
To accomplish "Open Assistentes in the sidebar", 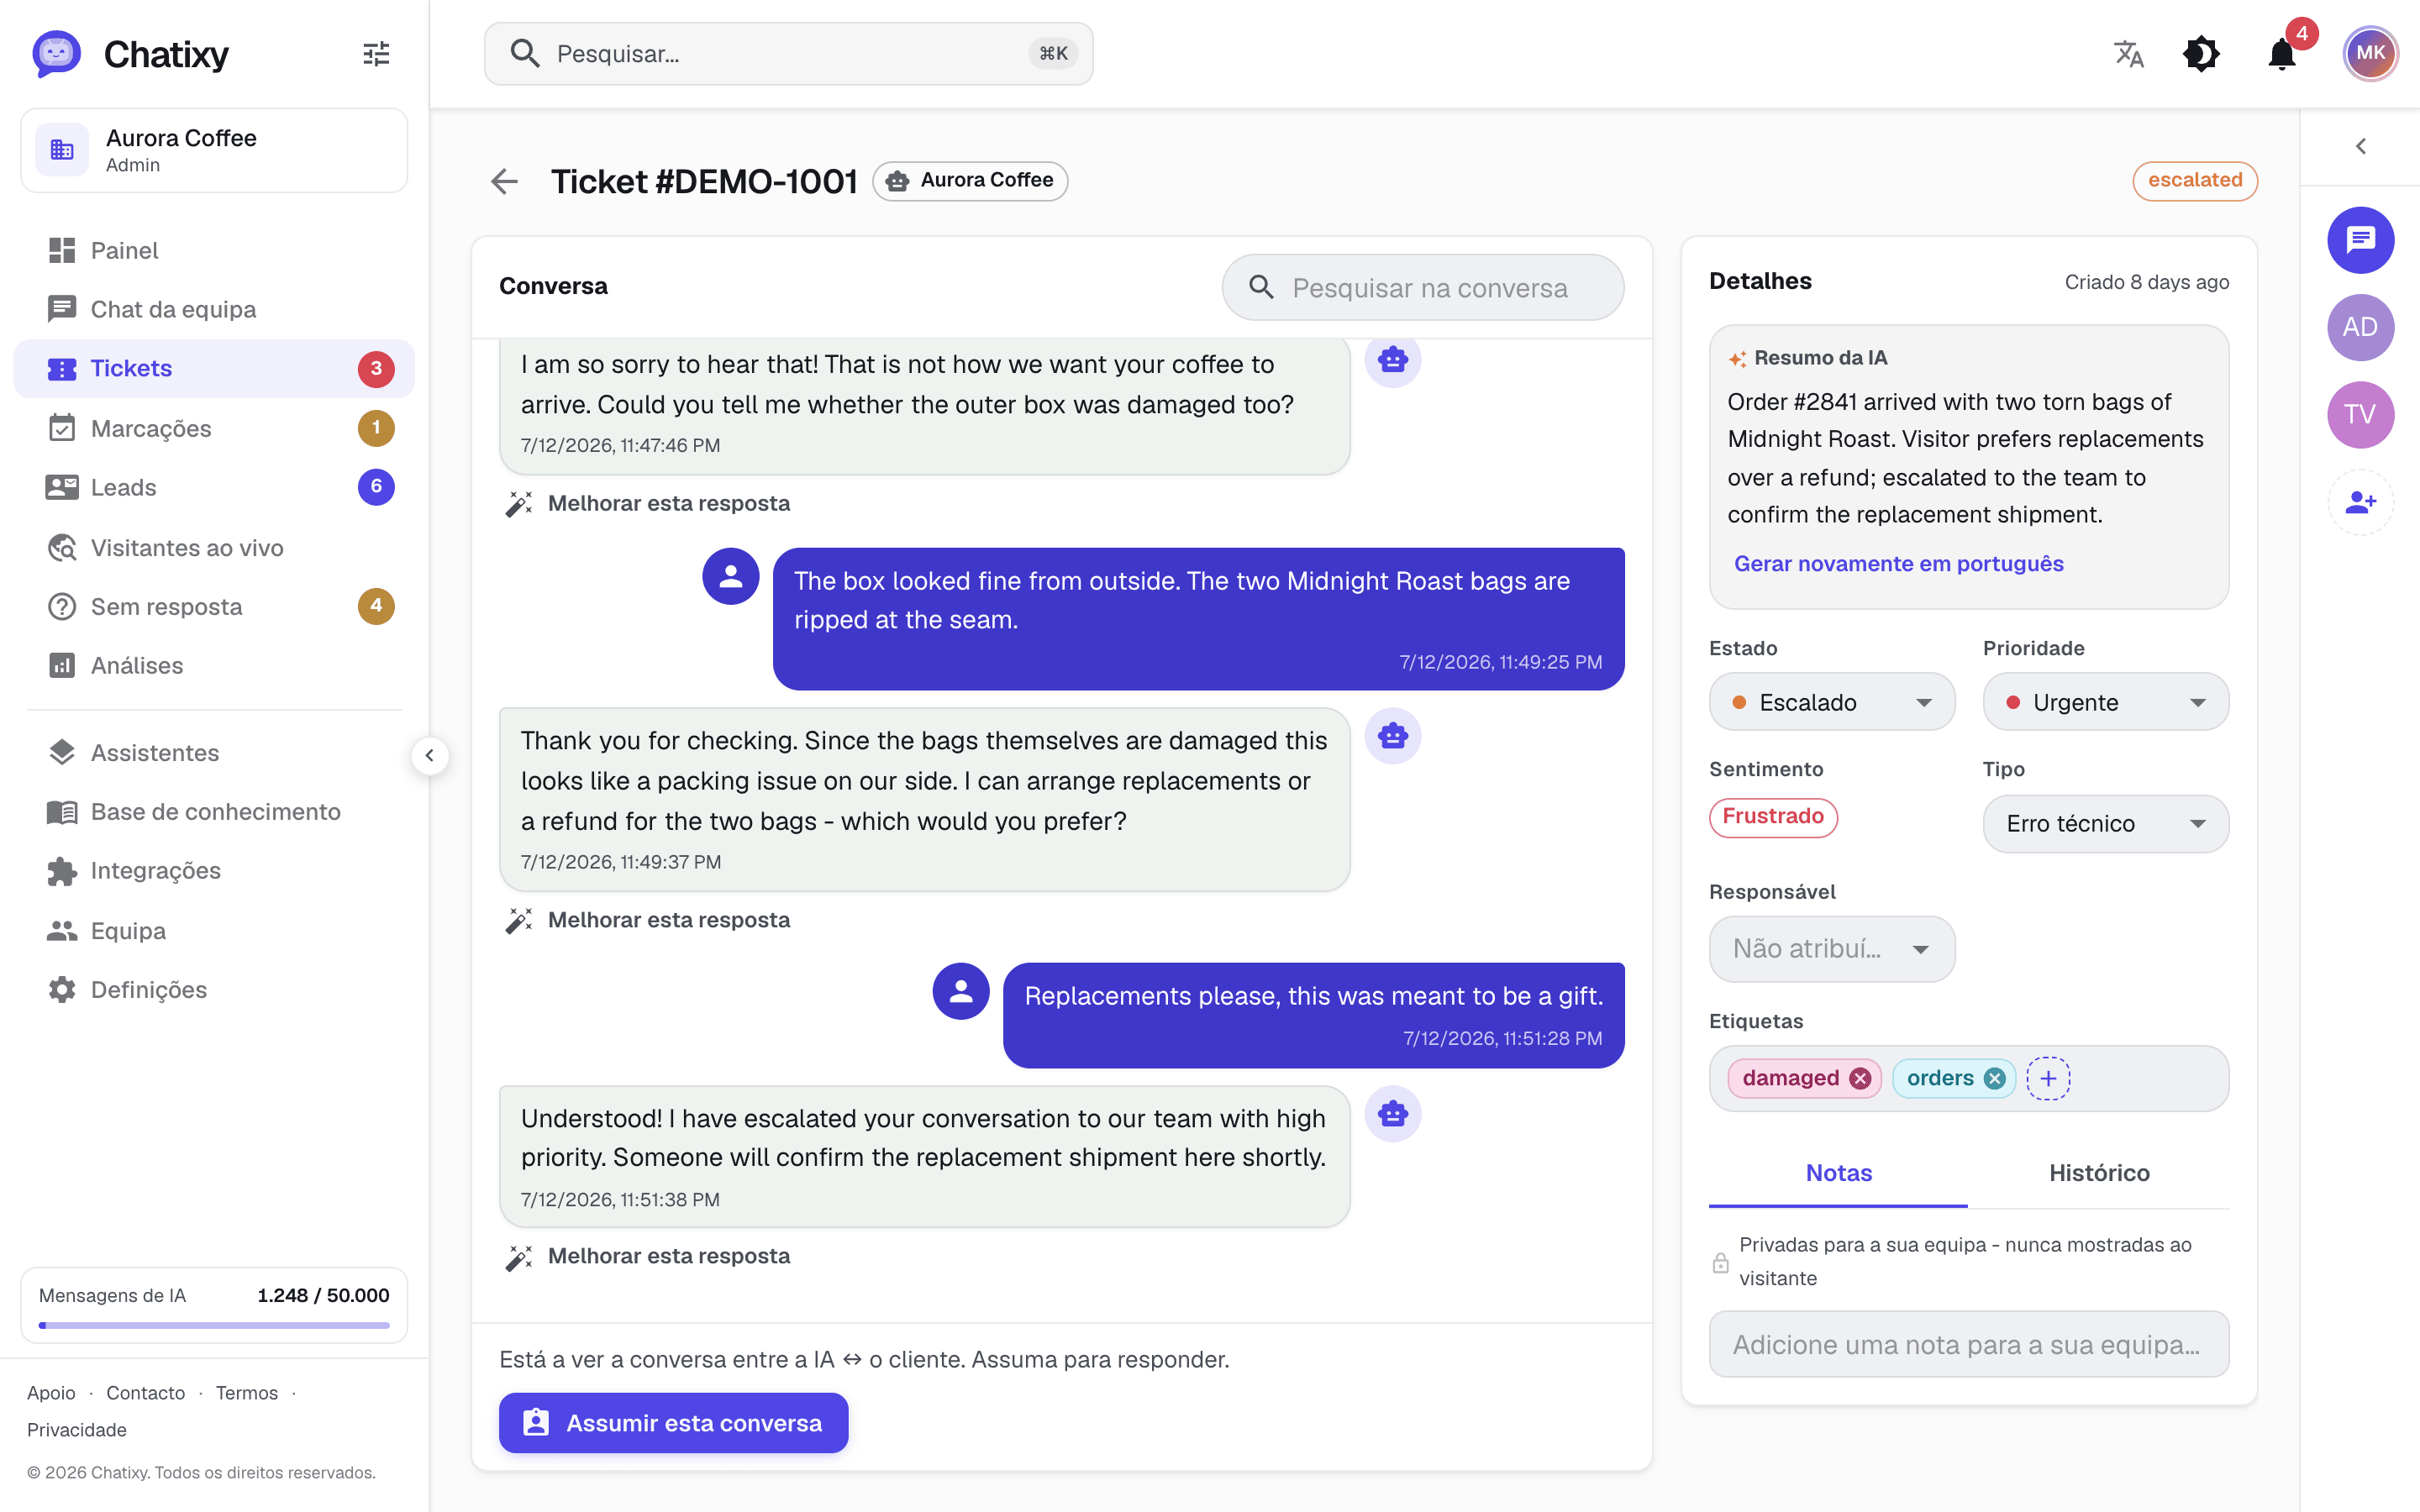I will pos(214,752).
